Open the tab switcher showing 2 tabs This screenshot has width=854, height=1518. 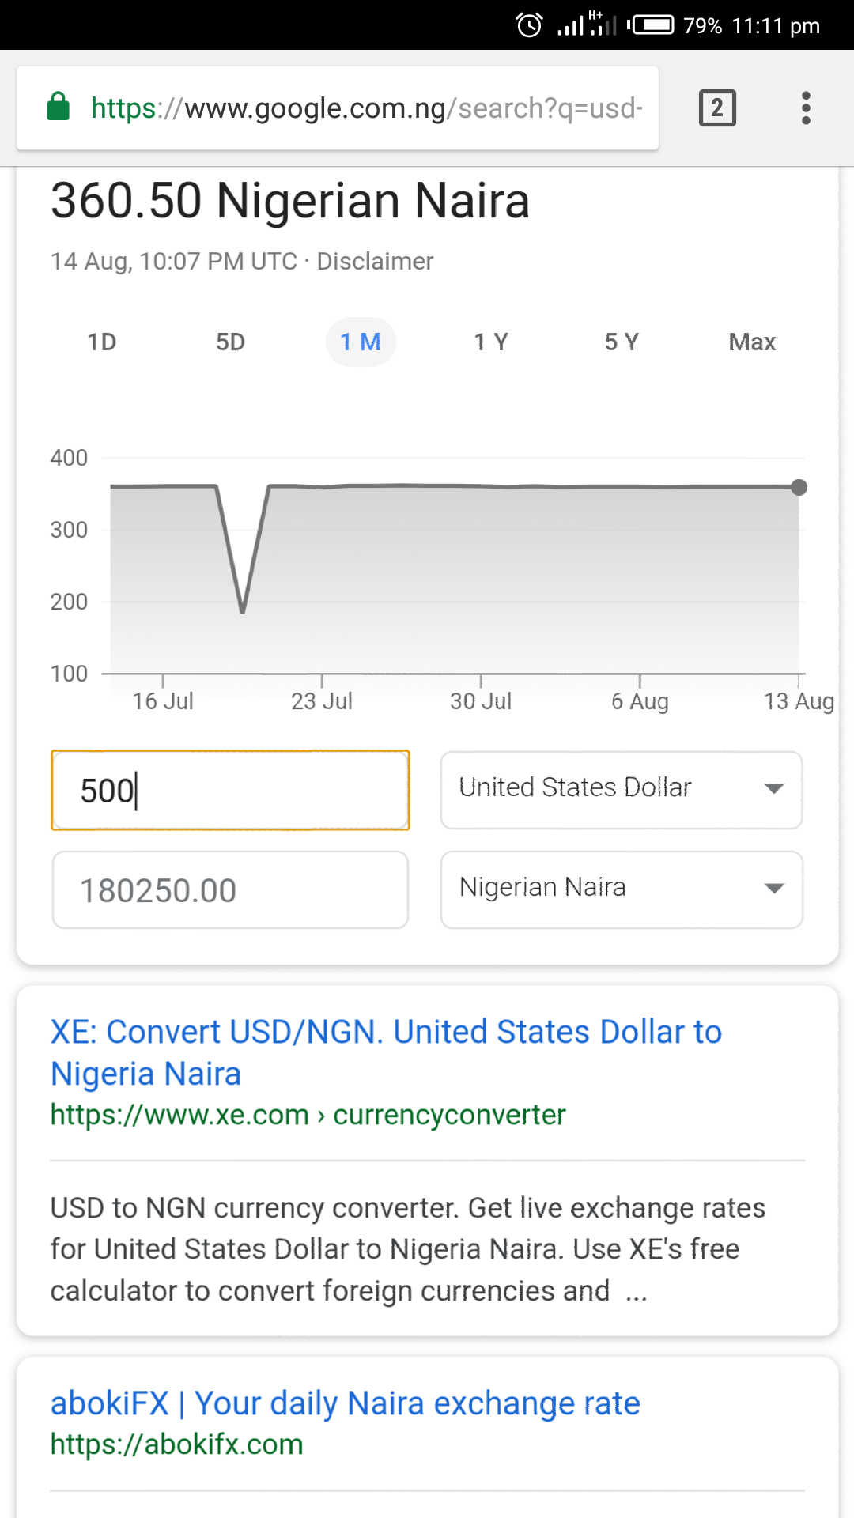717,108
